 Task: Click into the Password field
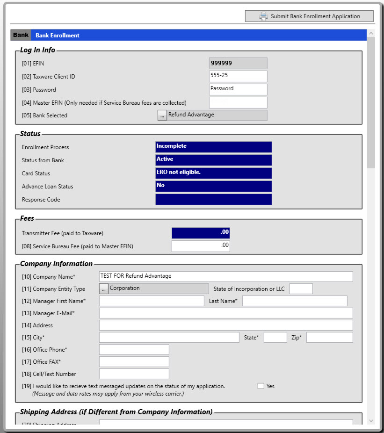coord(238,89)
